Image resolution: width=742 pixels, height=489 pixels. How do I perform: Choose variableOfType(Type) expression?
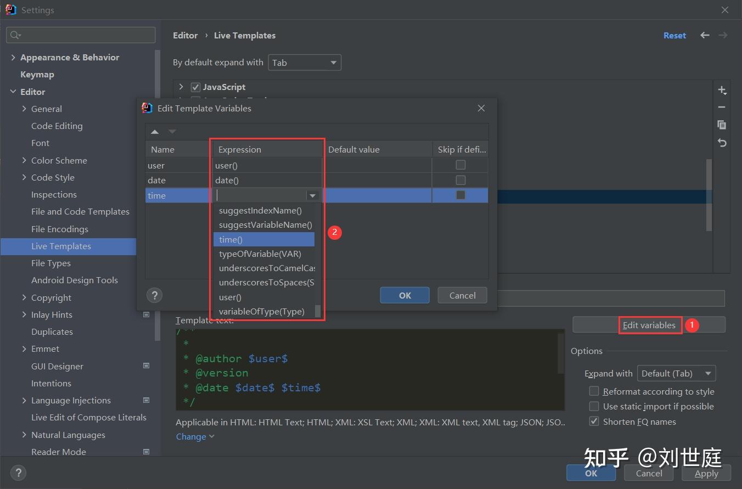(x=263, y=311)
